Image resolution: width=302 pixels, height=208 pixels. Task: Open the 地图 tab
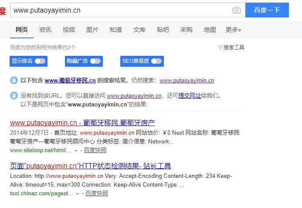[x=210, y=30]
